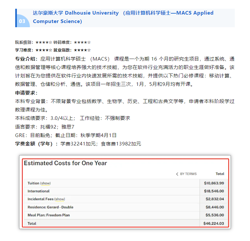Click the $46,224.03 total amount
This screenshot has height=241, width=250.
pos(214,224)
